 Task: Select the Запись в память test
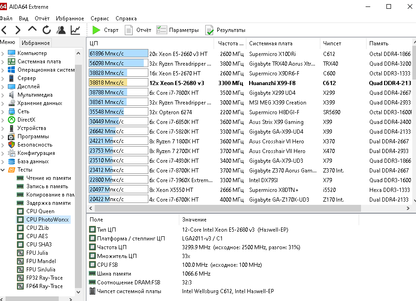point(47,186)
